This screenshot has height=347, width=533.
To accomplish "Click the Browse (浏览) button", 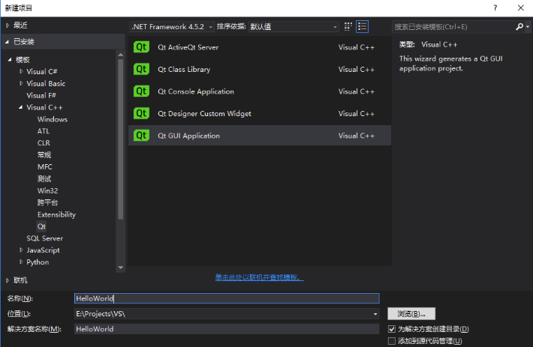I will tap(411, 314).
